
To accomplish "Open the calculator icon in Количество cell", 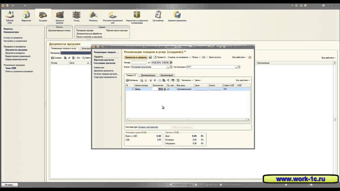I will 165,89.
